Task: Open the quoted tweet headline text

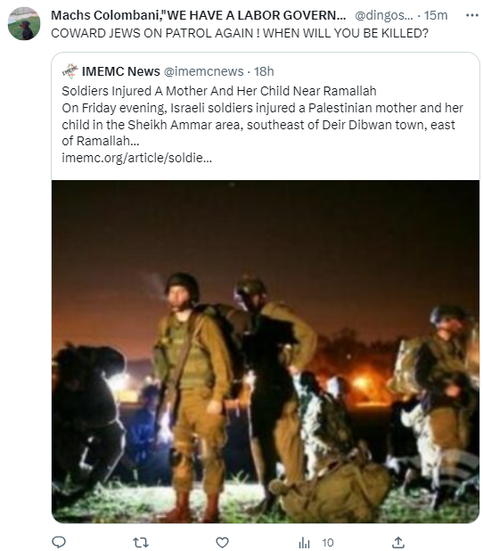Action: pyautogui.click(x=219, y=91)
